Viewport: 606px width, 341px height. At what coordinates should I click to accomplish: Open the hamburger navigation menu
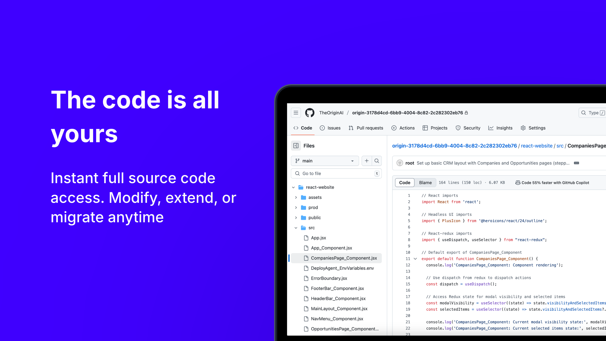pyautogui.click(x=296, y=113)
